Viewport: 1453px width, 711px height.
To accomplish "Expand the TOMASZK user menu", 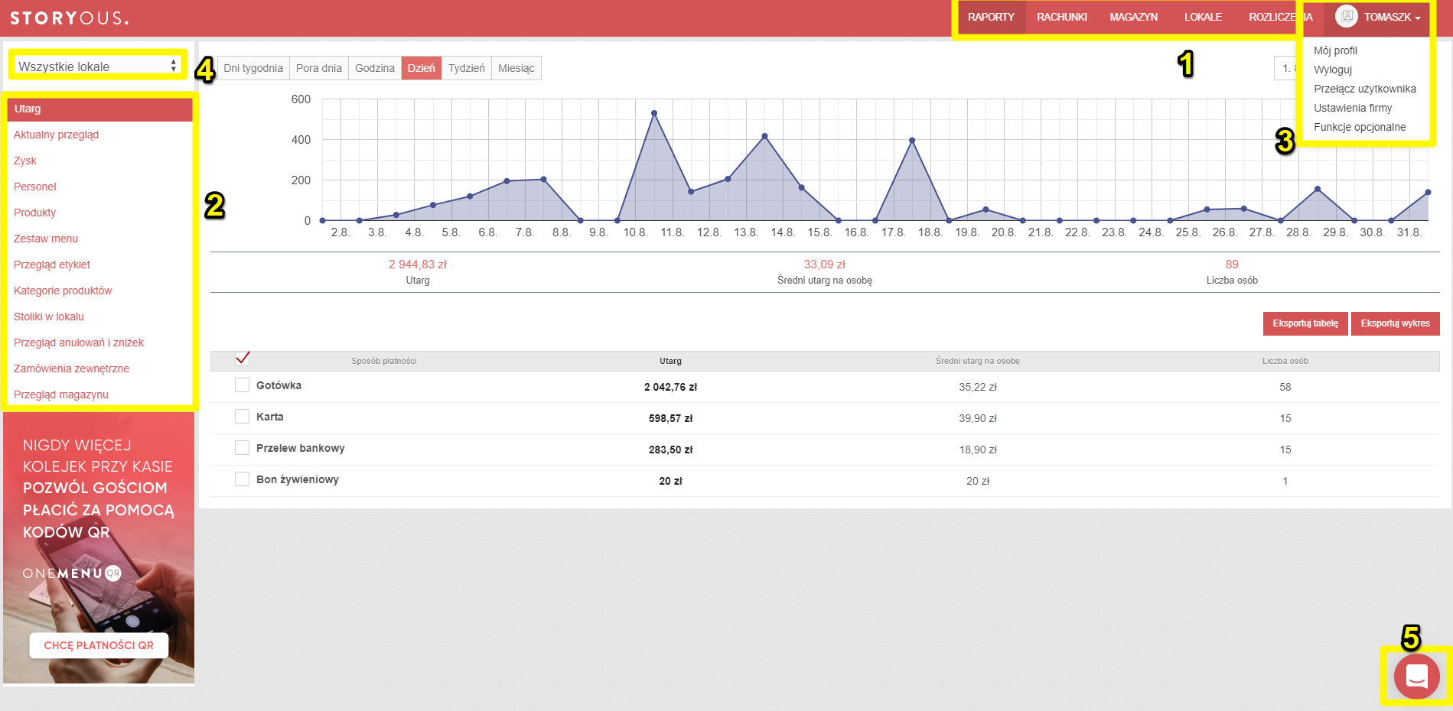I will pos(1377,17).
